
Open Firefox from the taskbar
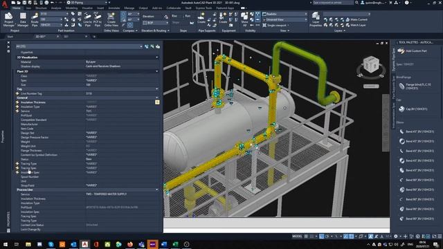click(130, 244)
